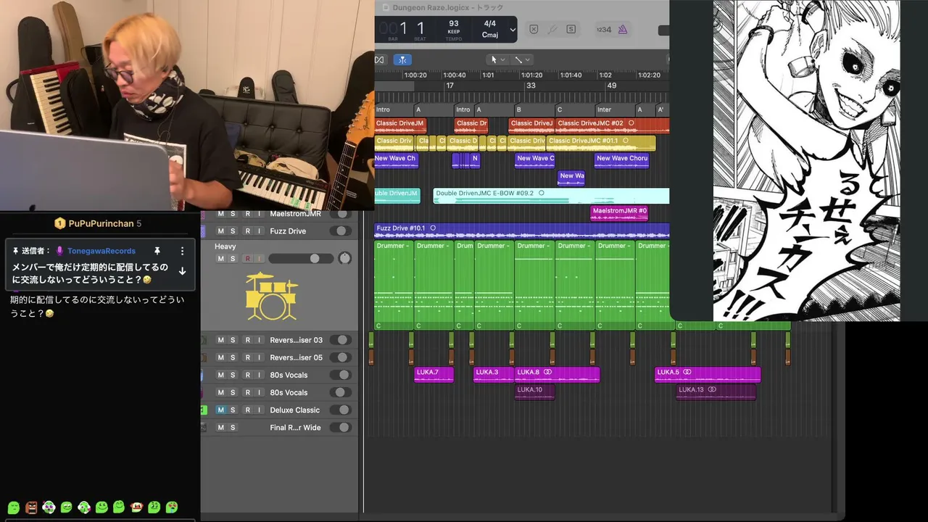
Task: Mute the Revers...iser 05 track
Action: pyautogui.click(x=221, y=358)
